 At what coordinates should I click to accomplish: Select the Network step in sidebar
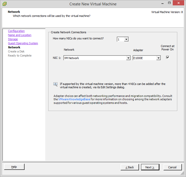[14, 47]
